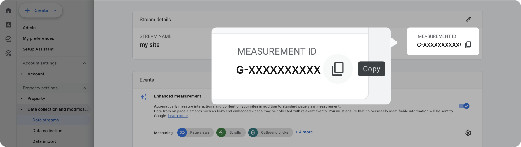Click the large copy icon in callout
Viewport: 521px width, 147px height.
click(x=338, y=69)
